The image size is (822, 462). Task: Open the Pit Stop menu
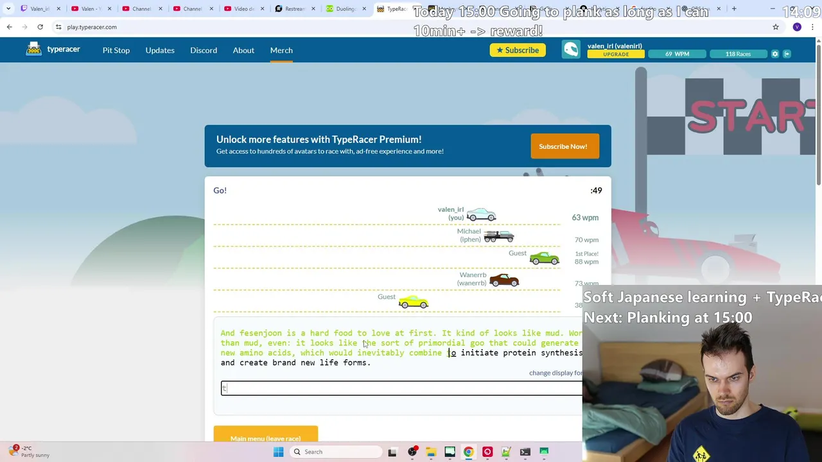116,50
